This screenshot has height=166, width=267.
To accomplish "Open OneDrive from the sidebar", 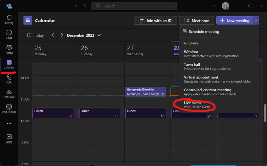I will (x=9, y=94).
